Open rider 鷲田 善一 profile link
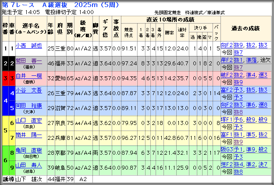274x185 pixels. (29, 61)
